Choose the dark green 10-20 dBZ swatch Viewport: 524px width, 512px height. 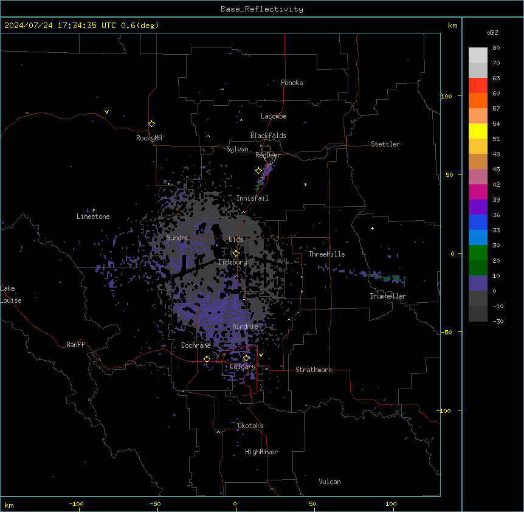coord(478,268)
